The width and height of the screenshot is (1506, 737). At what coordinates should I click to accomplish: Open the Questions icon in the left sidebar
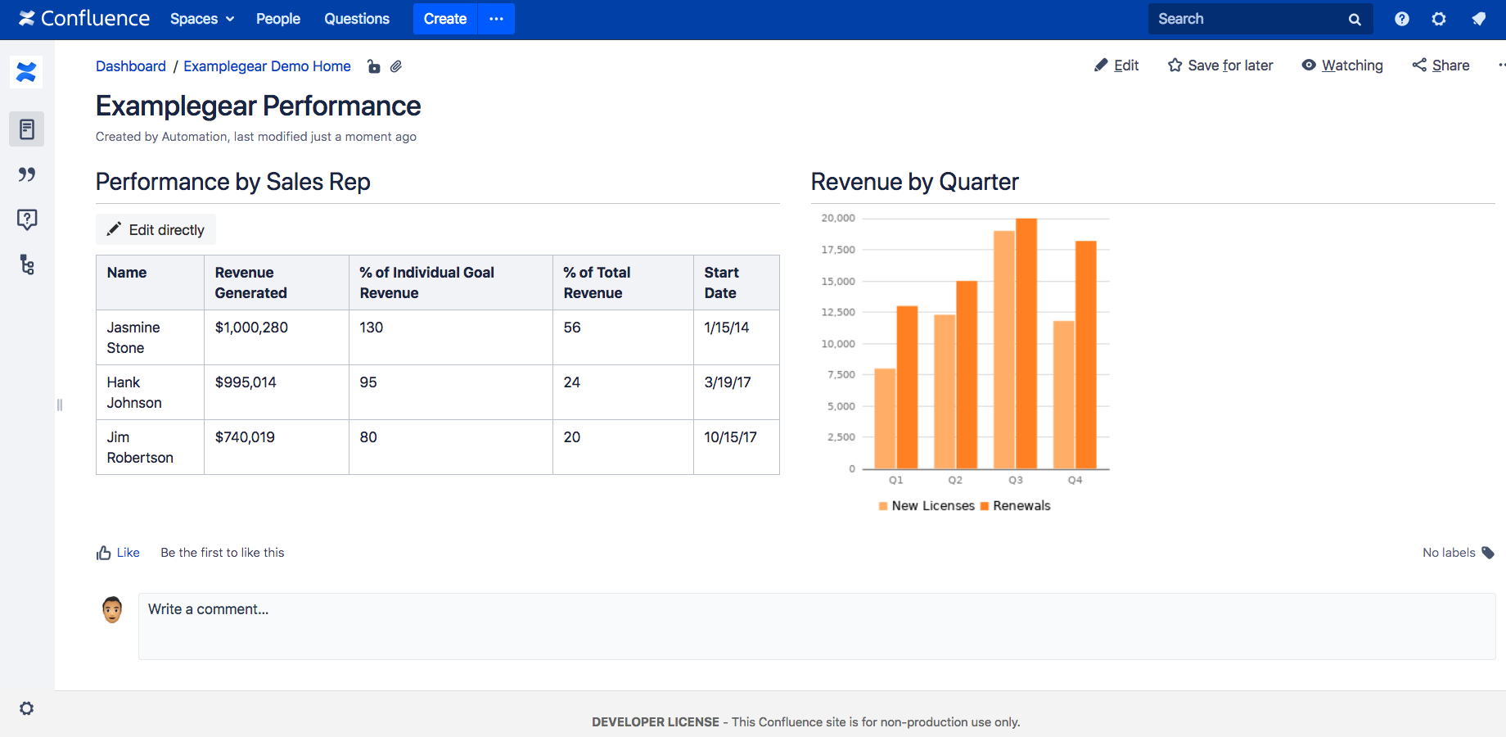pyautogui.click(x=26, y=219)
